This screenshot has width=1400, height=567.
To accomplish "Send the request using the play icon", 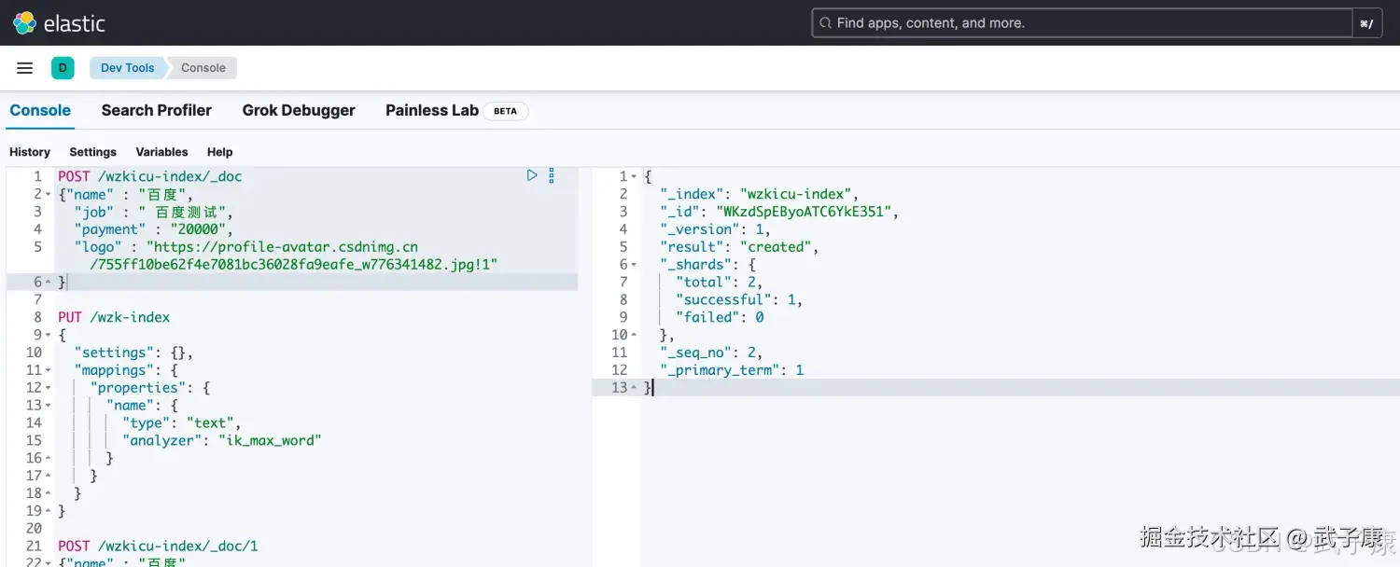I will (x=532, y=174).
